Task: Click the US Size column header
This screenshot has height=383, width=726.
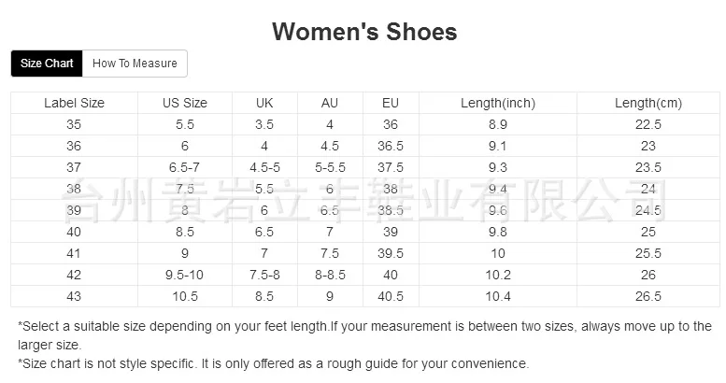Action: coord(185,103)
